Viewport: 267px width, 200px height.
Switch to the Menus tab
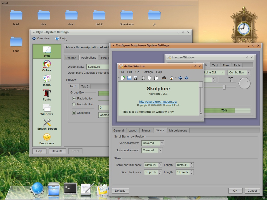pos(146,130)
